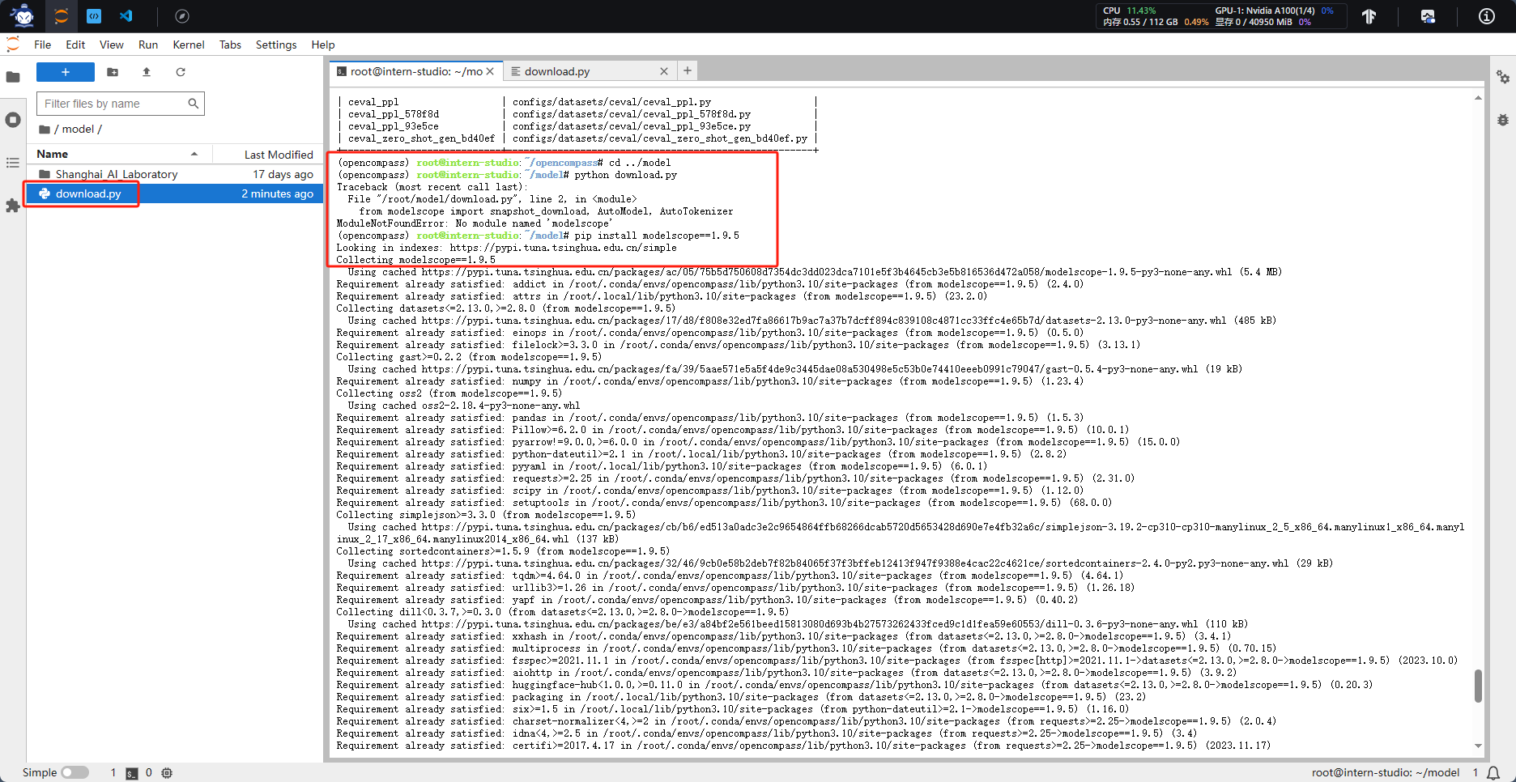
Task: Click the New Folder icon
Action: pyautogui.click(x=113, y=72)
